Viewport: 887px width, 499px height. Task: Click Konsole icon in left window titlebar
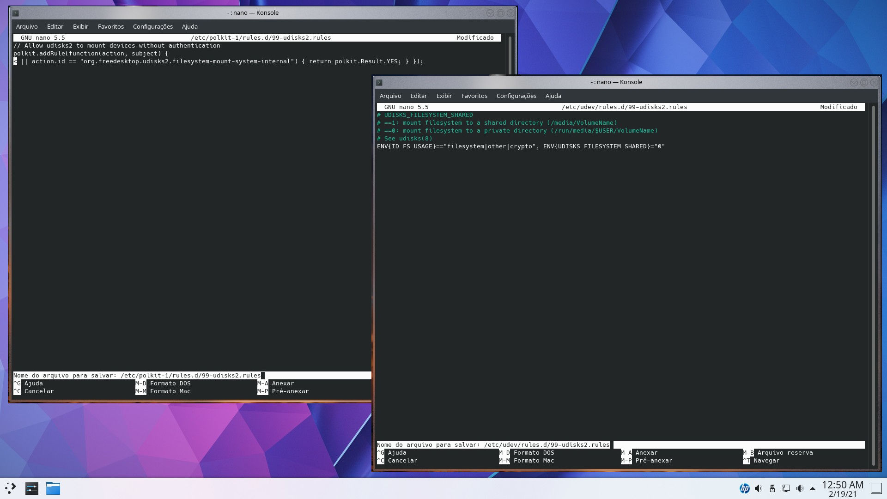(x=16, y=13)
